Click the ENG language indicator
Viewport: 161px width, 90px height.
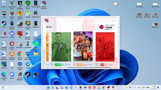[139, 87]
